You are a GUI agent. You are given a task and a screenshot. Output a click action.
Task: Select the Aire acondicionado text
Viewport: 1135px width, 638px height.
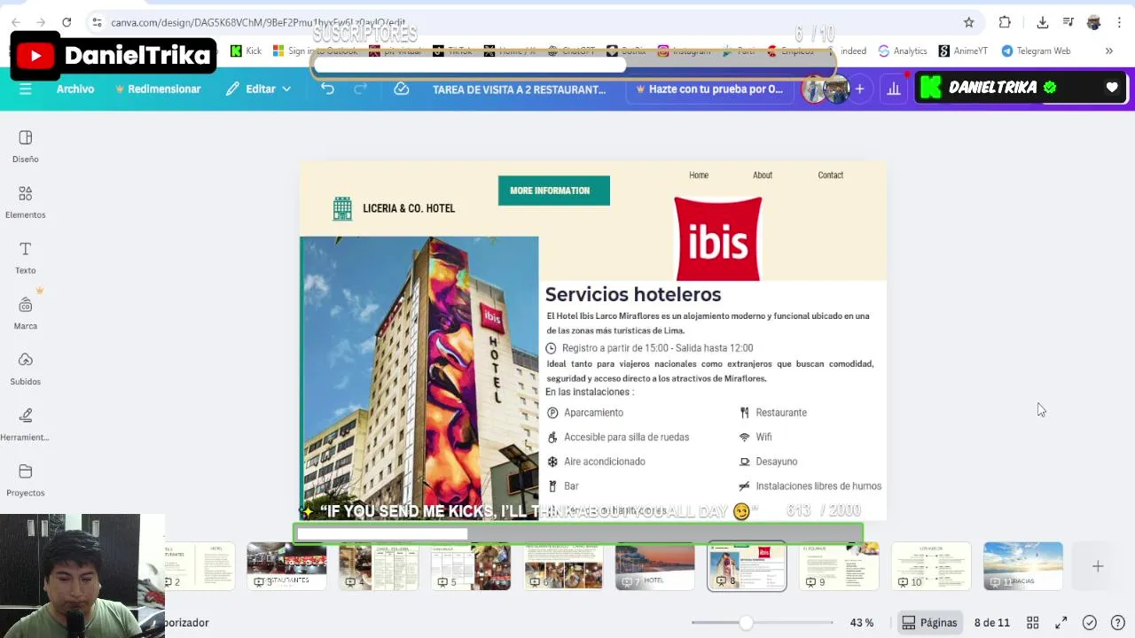point(605,462)
